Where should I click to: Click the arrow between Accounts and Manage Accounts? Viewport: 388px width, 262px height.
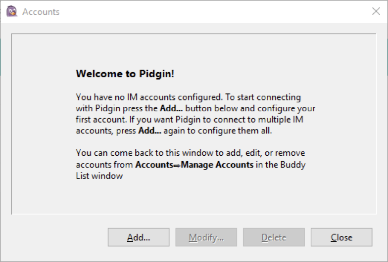(x=178, y=165)
